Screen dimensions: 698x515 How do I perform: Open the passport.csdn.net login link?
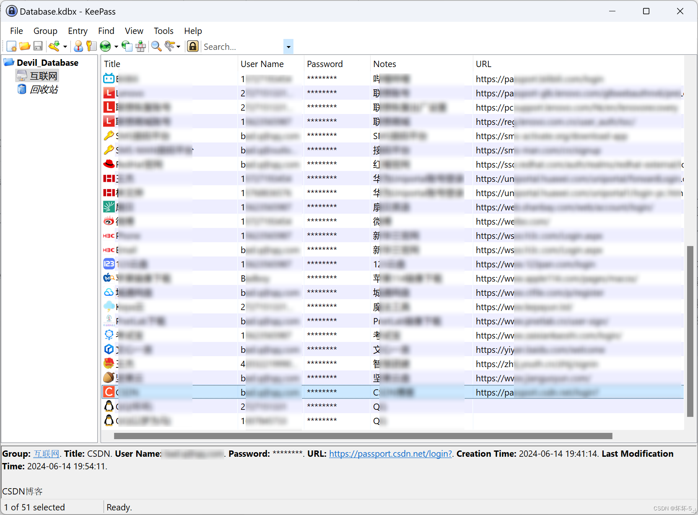[x=390, y=453]
